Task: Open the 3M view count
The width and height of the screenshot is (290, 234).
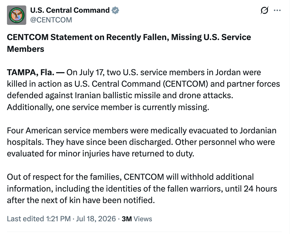Action: click(127, 219)
